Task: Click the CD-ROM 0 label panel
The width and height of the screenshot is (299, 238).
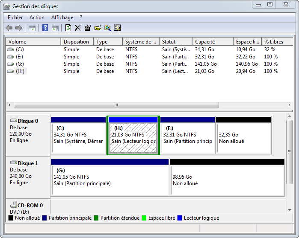Action: click(28, 206)
